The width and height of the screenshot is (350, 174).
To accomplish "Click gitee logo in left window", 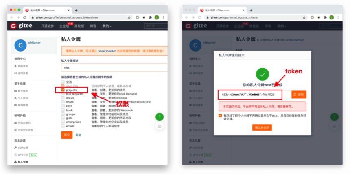I will (x=21, y=26).
